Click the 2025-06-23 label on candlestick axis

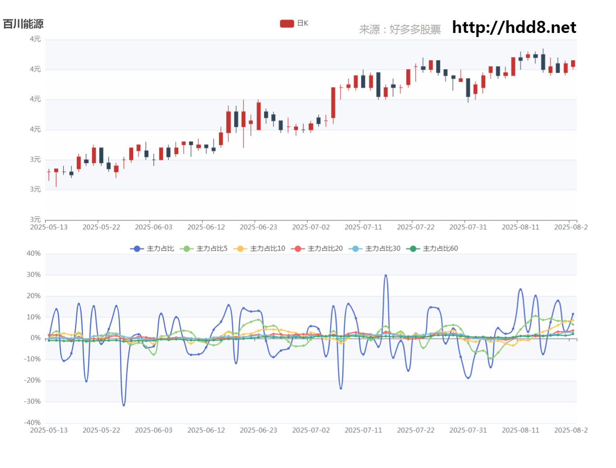pos(258,227)
